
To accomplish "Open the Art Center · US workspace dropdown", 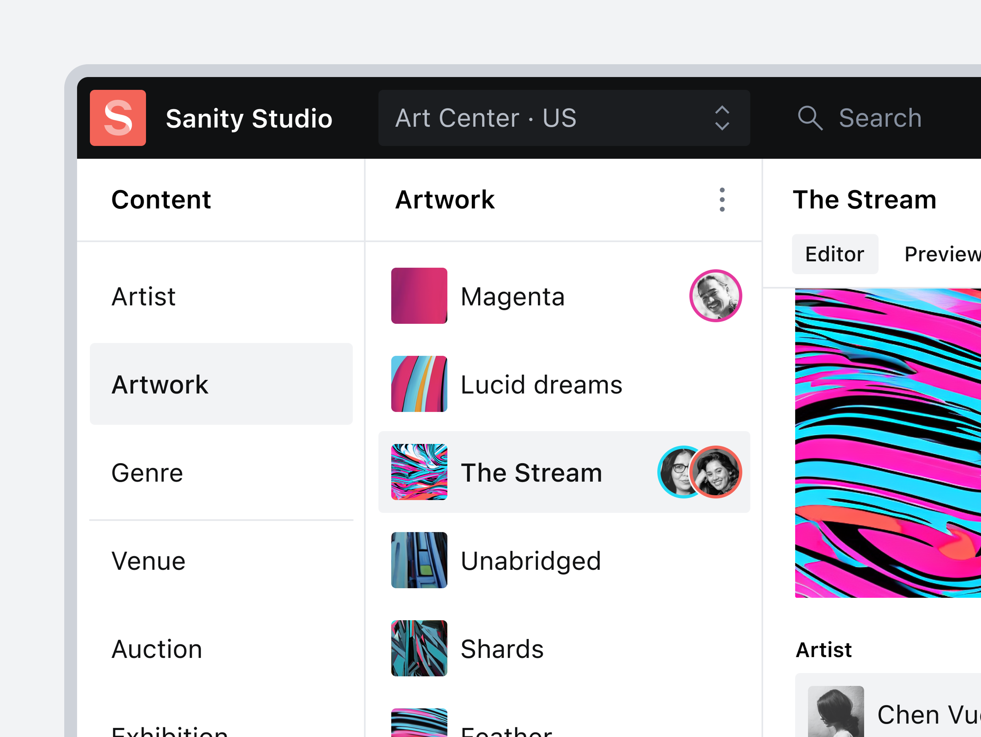I will (x=532, y=118).
